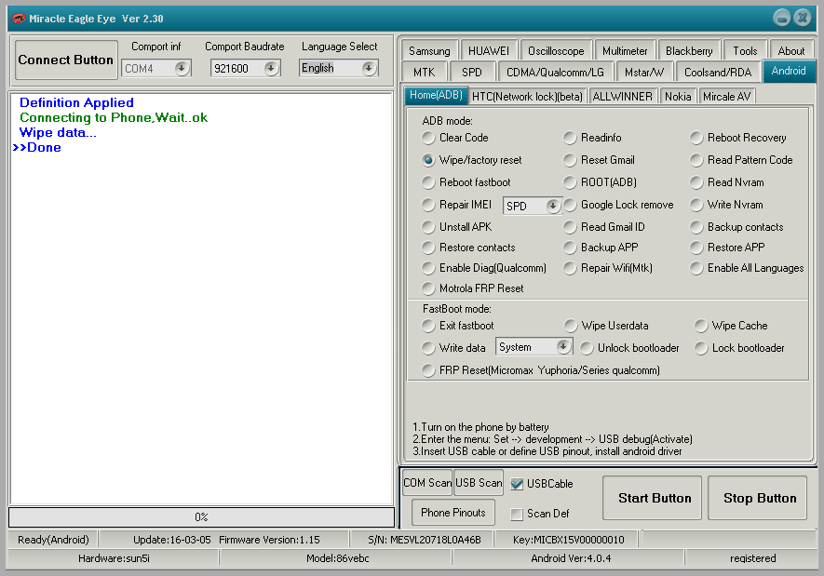Switch to the Coolsand/RDA tab
The width and height of the screenshot is (824, 576).
718,72
